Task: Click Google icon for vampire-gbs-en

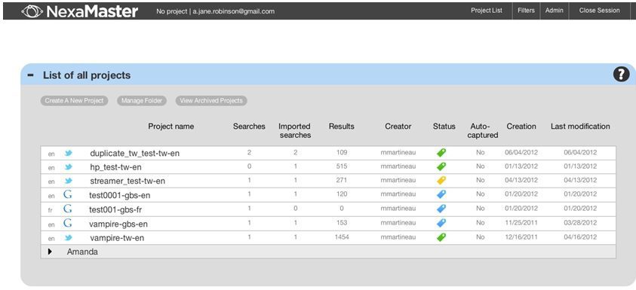Action: 68,223
